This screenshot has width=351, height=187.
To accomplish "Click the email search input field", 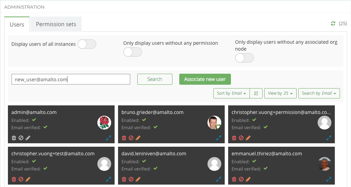I will (71, 79).
